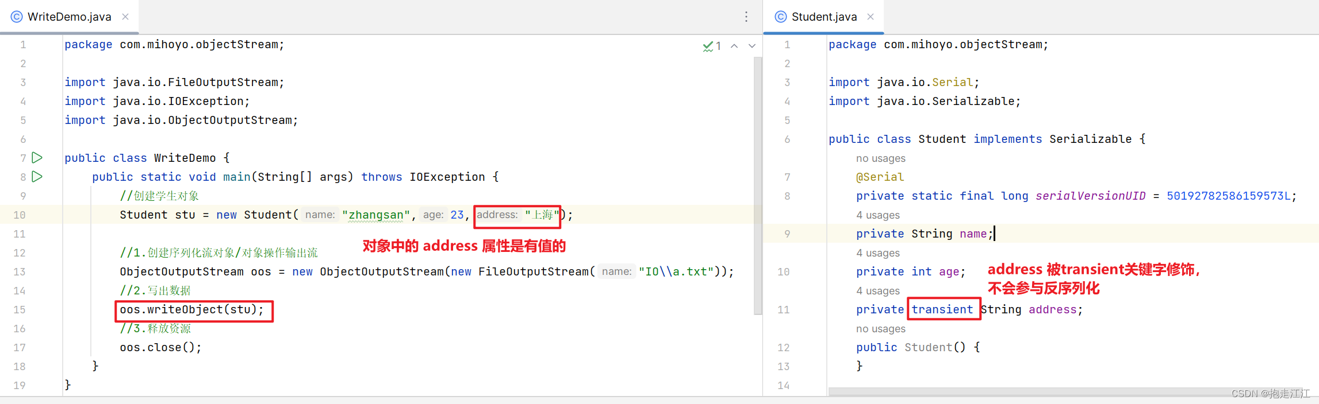
Task: Click the Student.java class file icon
Action: click(781, 17)
